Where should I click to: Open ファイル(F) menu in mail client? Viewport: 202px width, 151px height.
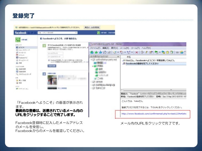pyautogui.click(x=95, y=48)
